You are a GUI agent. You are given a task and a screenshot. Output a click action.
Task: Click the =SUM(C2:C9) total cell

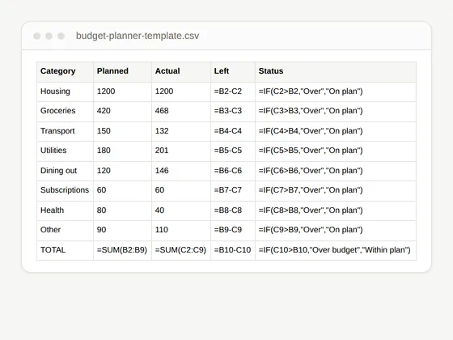tap(181, 250)
